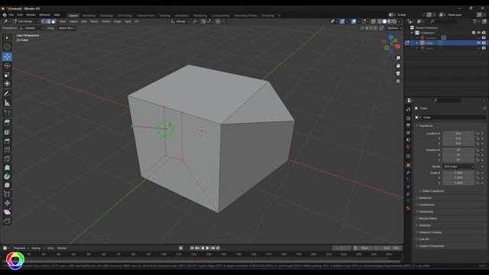
Task: Select the Shear tool
Action: coord(7,212)
